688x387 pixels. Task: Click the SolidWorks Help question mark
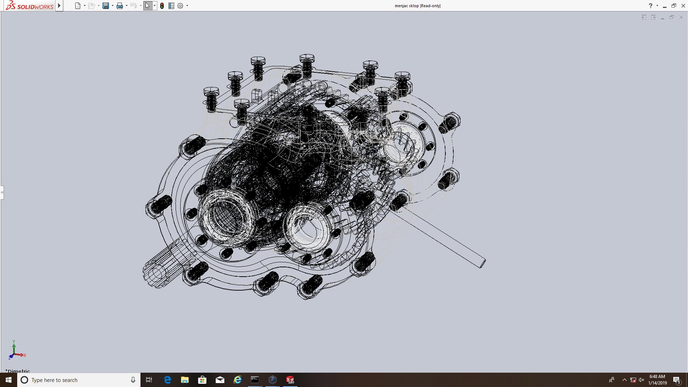pyautogui.click(x=650, y=6)
